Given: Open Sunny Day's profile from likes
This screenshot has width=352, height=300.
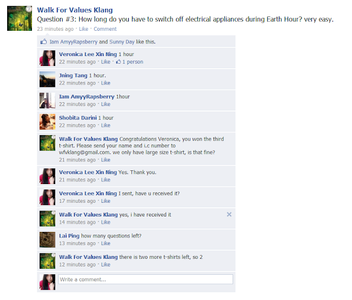Looking at the screenshot, I should pos(122,42).
